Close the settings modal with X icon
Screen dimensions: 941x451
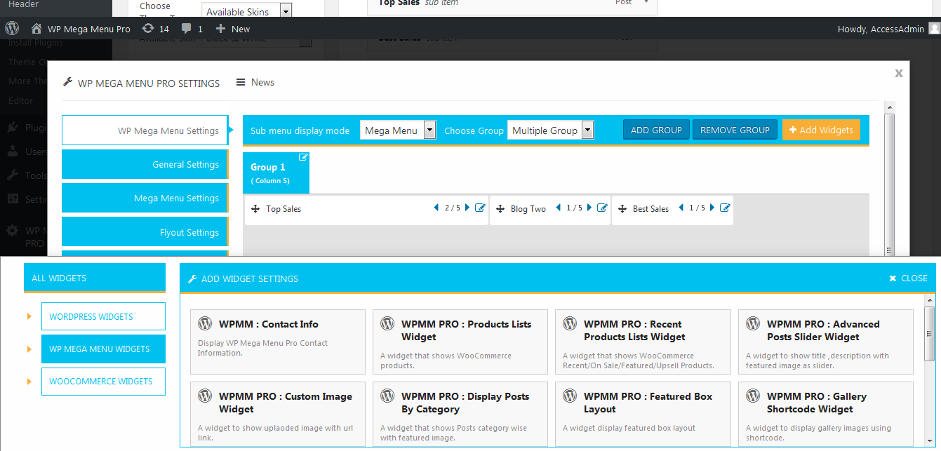tap(899, 73)
